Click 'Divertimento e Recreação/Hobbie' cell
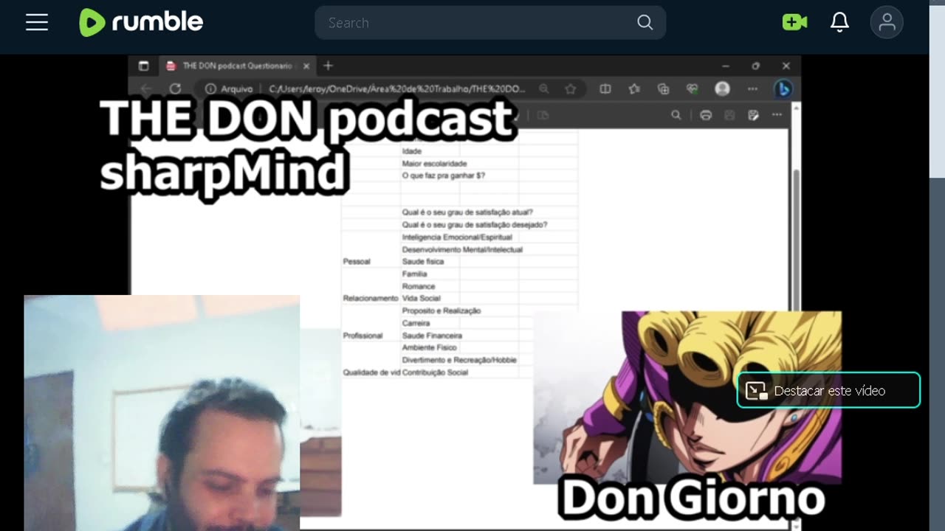Image resolution: width=945 pixels, height=531 pixels. [459, 360]
